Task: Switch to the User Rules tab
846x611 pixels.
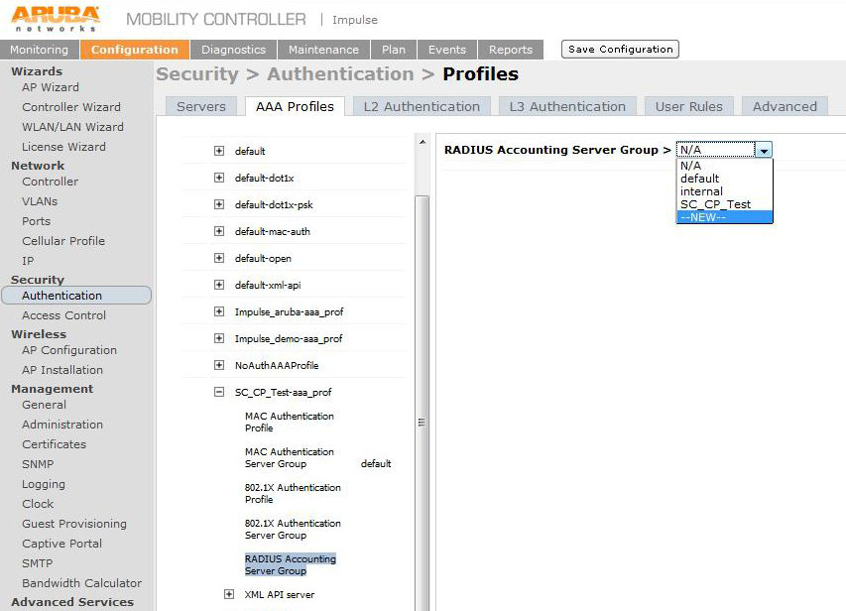Action: (689, 106)
